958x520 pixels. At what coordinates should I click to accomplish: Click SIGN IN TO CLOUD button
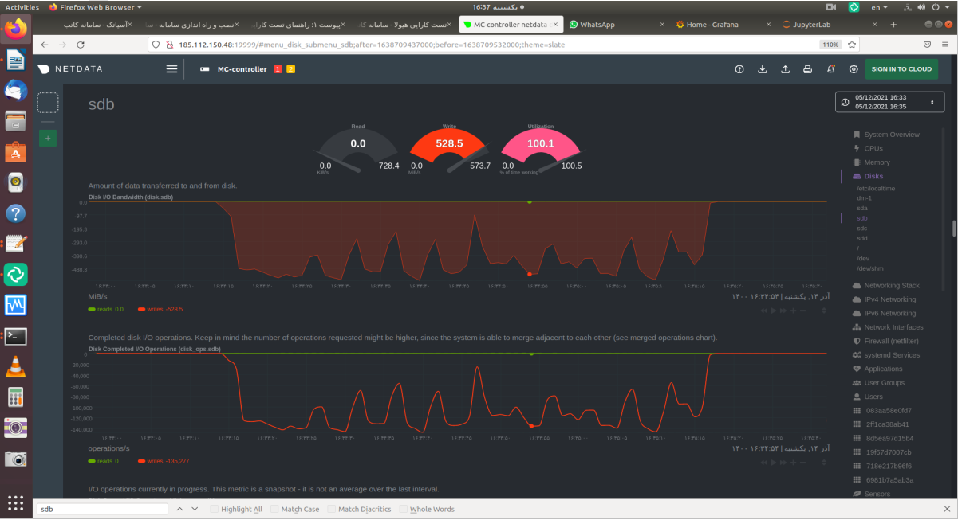[x=901, y=69]
